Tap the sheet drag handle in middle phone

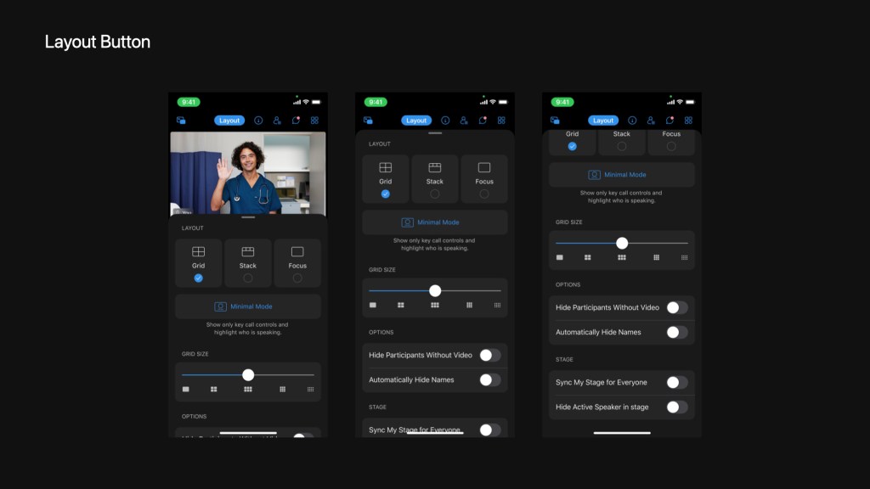pos(435,133)
